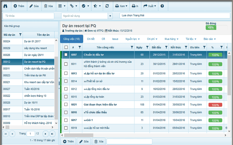Viewport: 233px width, 145px height.
Task: Click the page number input field
Action: pos(31,134)
